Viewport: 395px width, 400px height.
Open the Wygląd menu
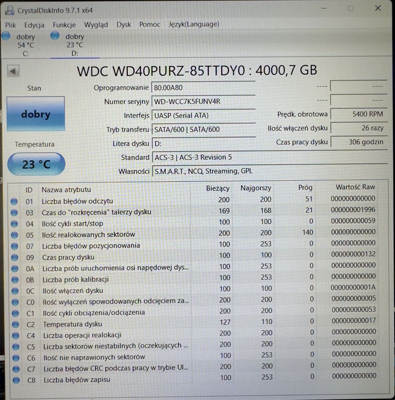[96, 25]
